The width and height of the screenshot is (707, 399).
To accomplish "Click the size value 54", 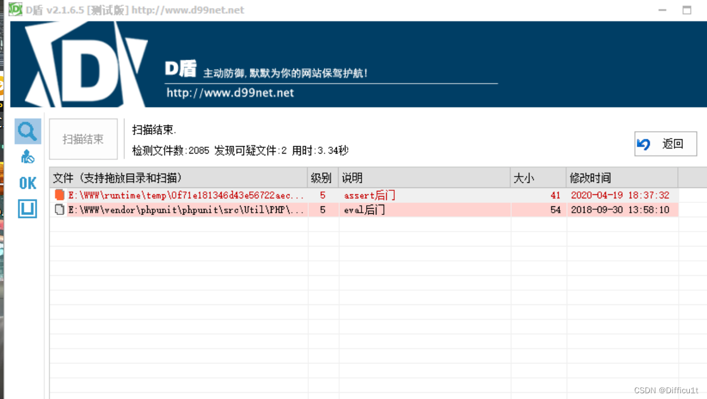I will tap(555, 210).
